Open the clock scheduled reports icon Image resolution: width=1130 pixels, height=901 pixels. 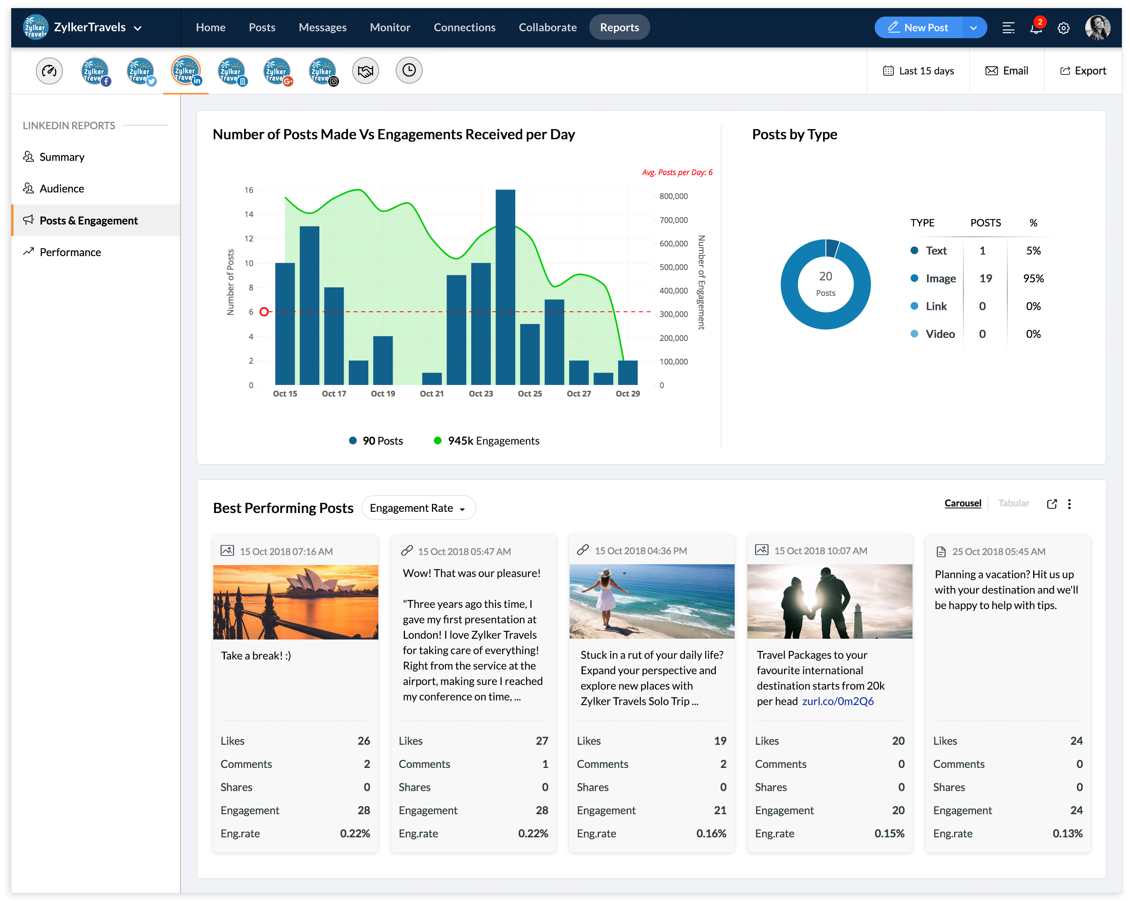click(x=409, y=70)
